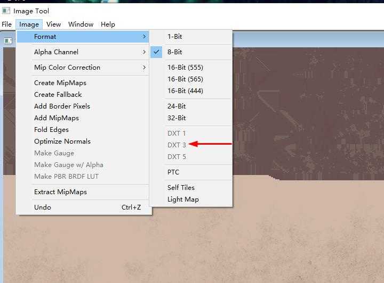Select Add Border Pixels

pyautogui.click(x=83, y=106)
